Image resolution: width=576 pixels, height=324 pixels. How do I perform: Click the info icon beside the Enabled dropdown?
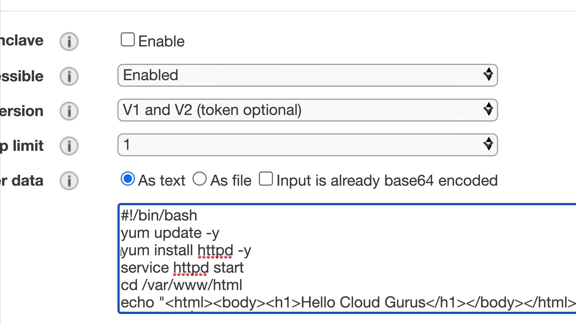pos(69,76)
